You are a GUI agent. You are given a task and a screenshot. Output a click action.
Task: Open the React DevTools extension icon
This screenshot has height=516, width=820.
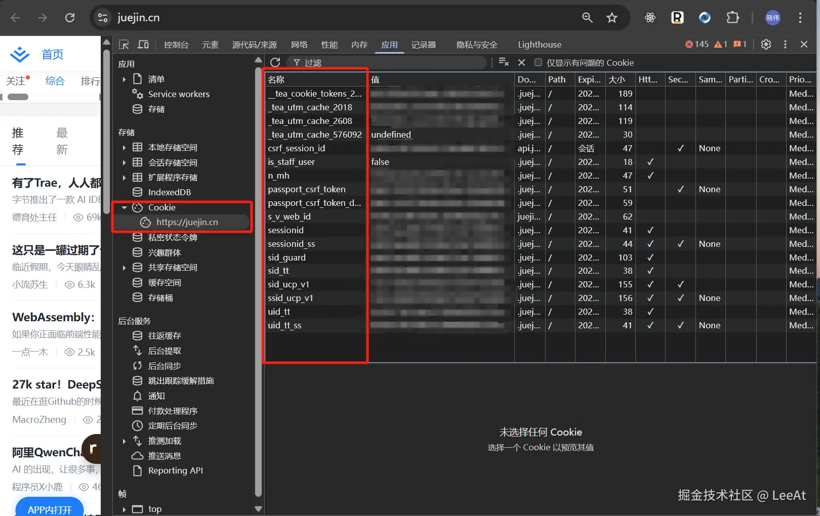(650, 18)
